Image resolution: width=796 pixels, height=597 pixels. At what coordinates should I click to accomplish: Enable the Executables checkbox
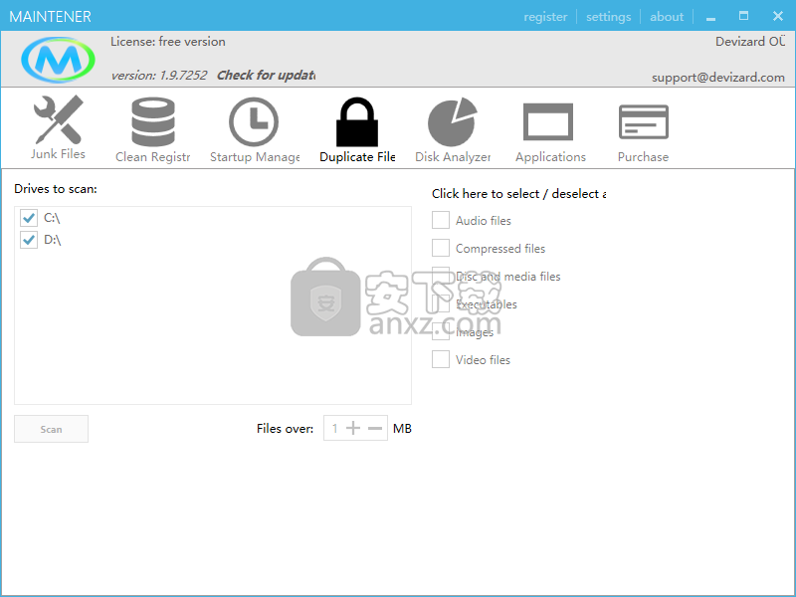pyautogui.click(x=441, y=304)
